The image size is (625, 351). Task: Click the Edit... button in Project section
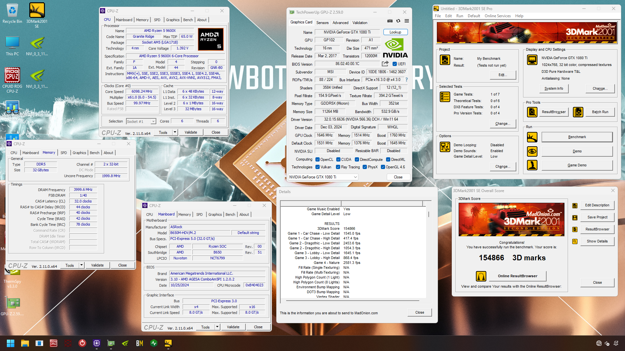(503, 75)
